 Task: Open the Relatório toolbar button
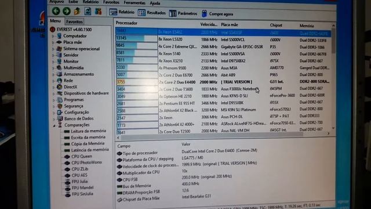tap(122, 12)
